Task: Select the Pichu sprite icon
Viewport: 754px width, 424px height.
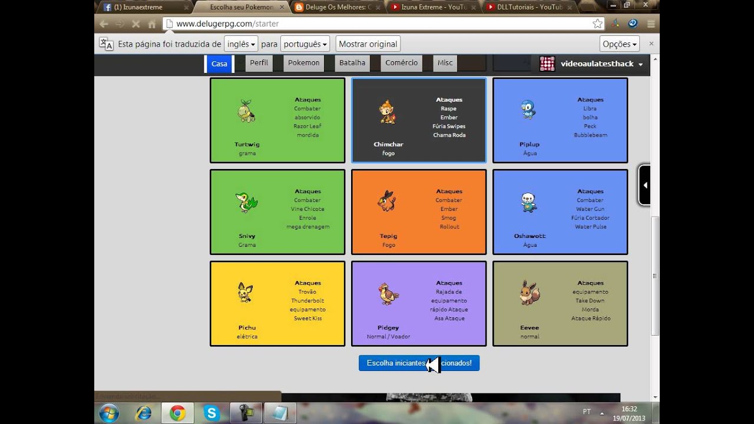Action: [x=246, y=293]
